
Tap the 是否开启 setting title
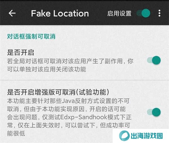[x=21, y=52]
